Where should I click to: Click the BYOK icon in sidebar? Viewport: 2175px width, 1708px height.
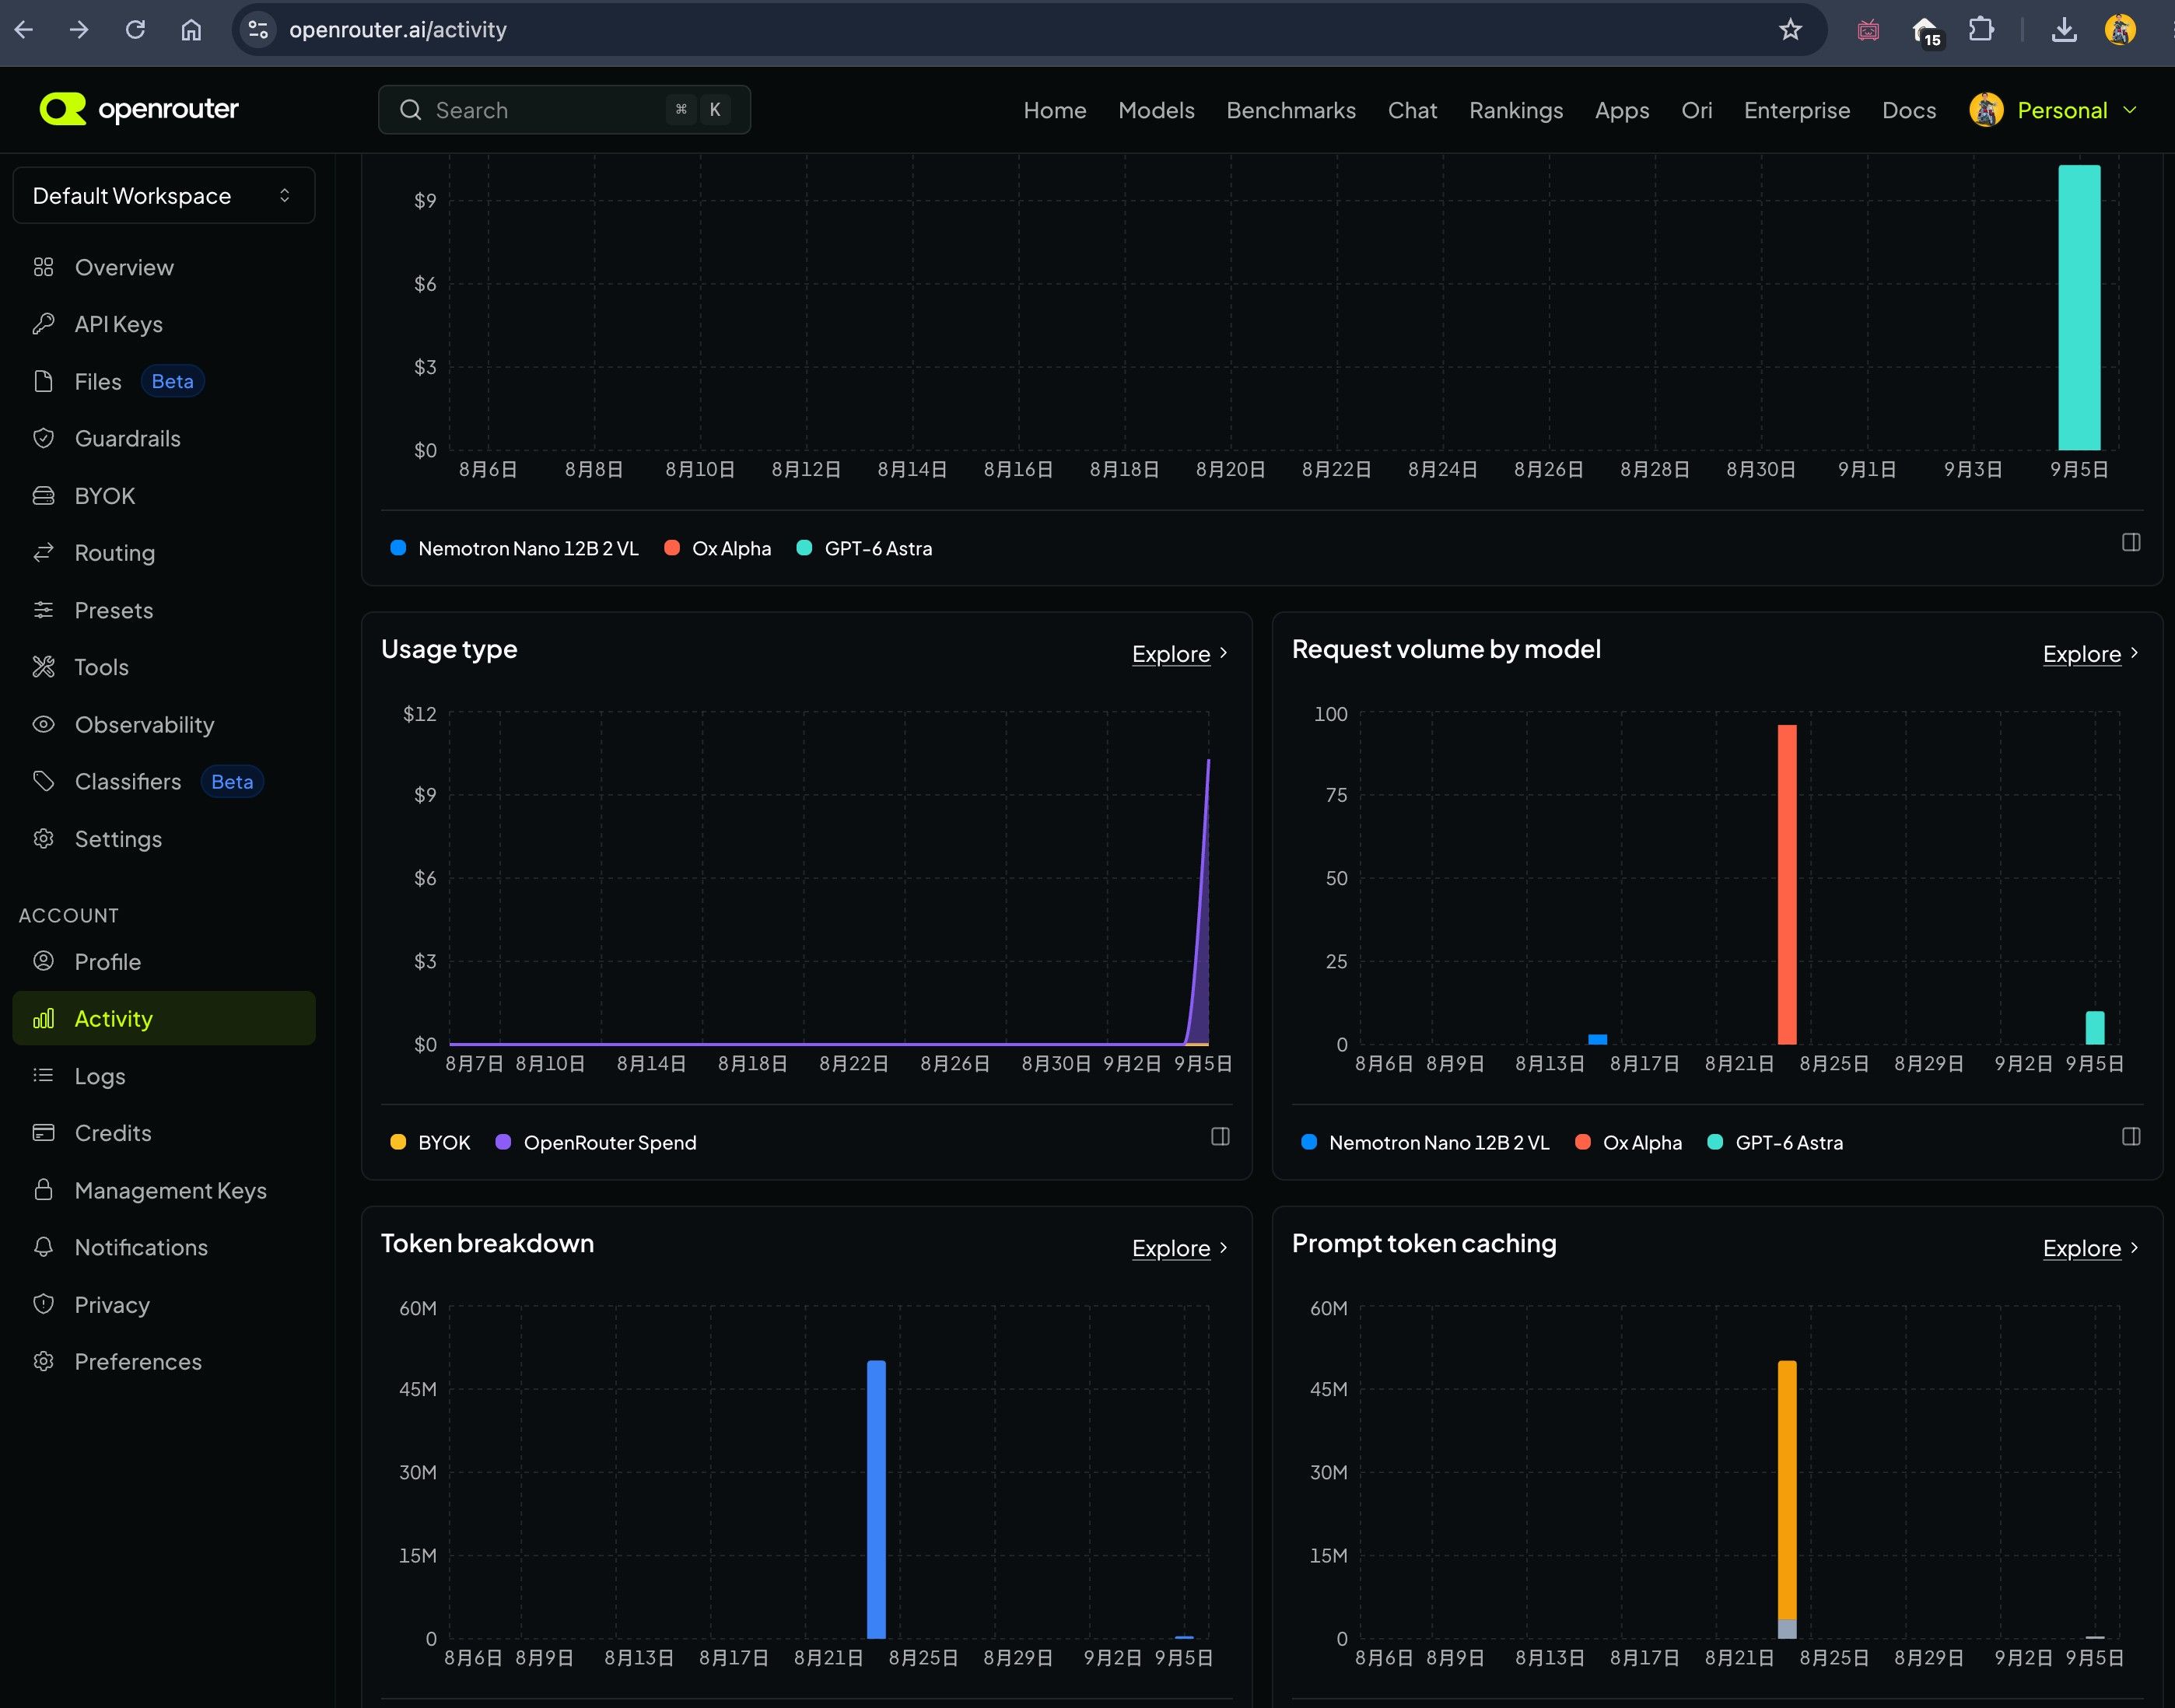(43, 496)
